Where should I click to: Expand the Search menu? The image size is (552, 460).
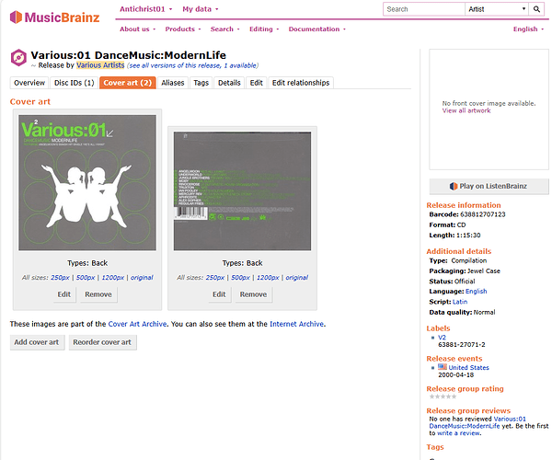(x=225, y=29)
